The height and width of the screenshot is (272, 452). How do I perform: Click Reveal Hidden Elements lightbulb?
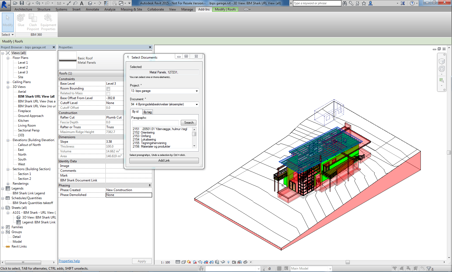228,262
